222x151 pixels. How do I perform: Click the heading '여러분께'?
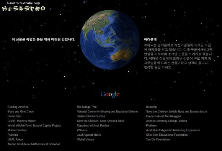tap(150, 40)
